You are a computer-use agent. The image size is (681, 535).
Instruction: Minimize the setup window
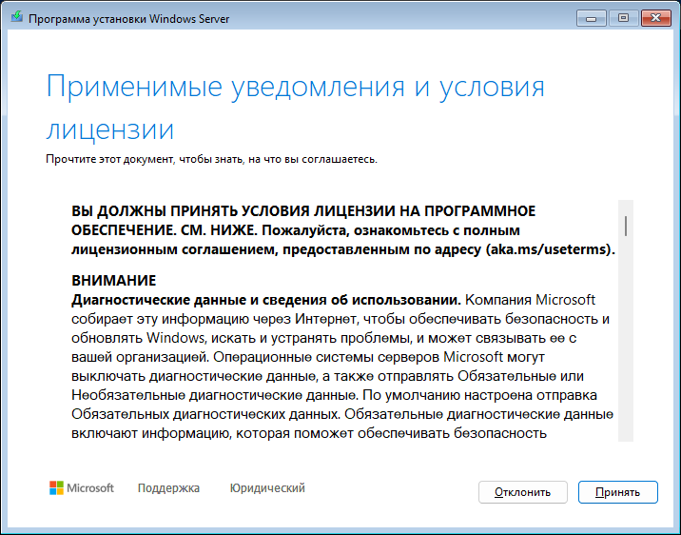(591, 18)
